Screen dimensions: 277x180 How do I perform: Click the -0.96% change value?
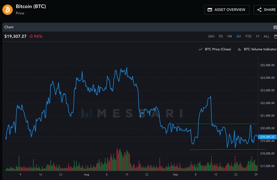point(36,37)
